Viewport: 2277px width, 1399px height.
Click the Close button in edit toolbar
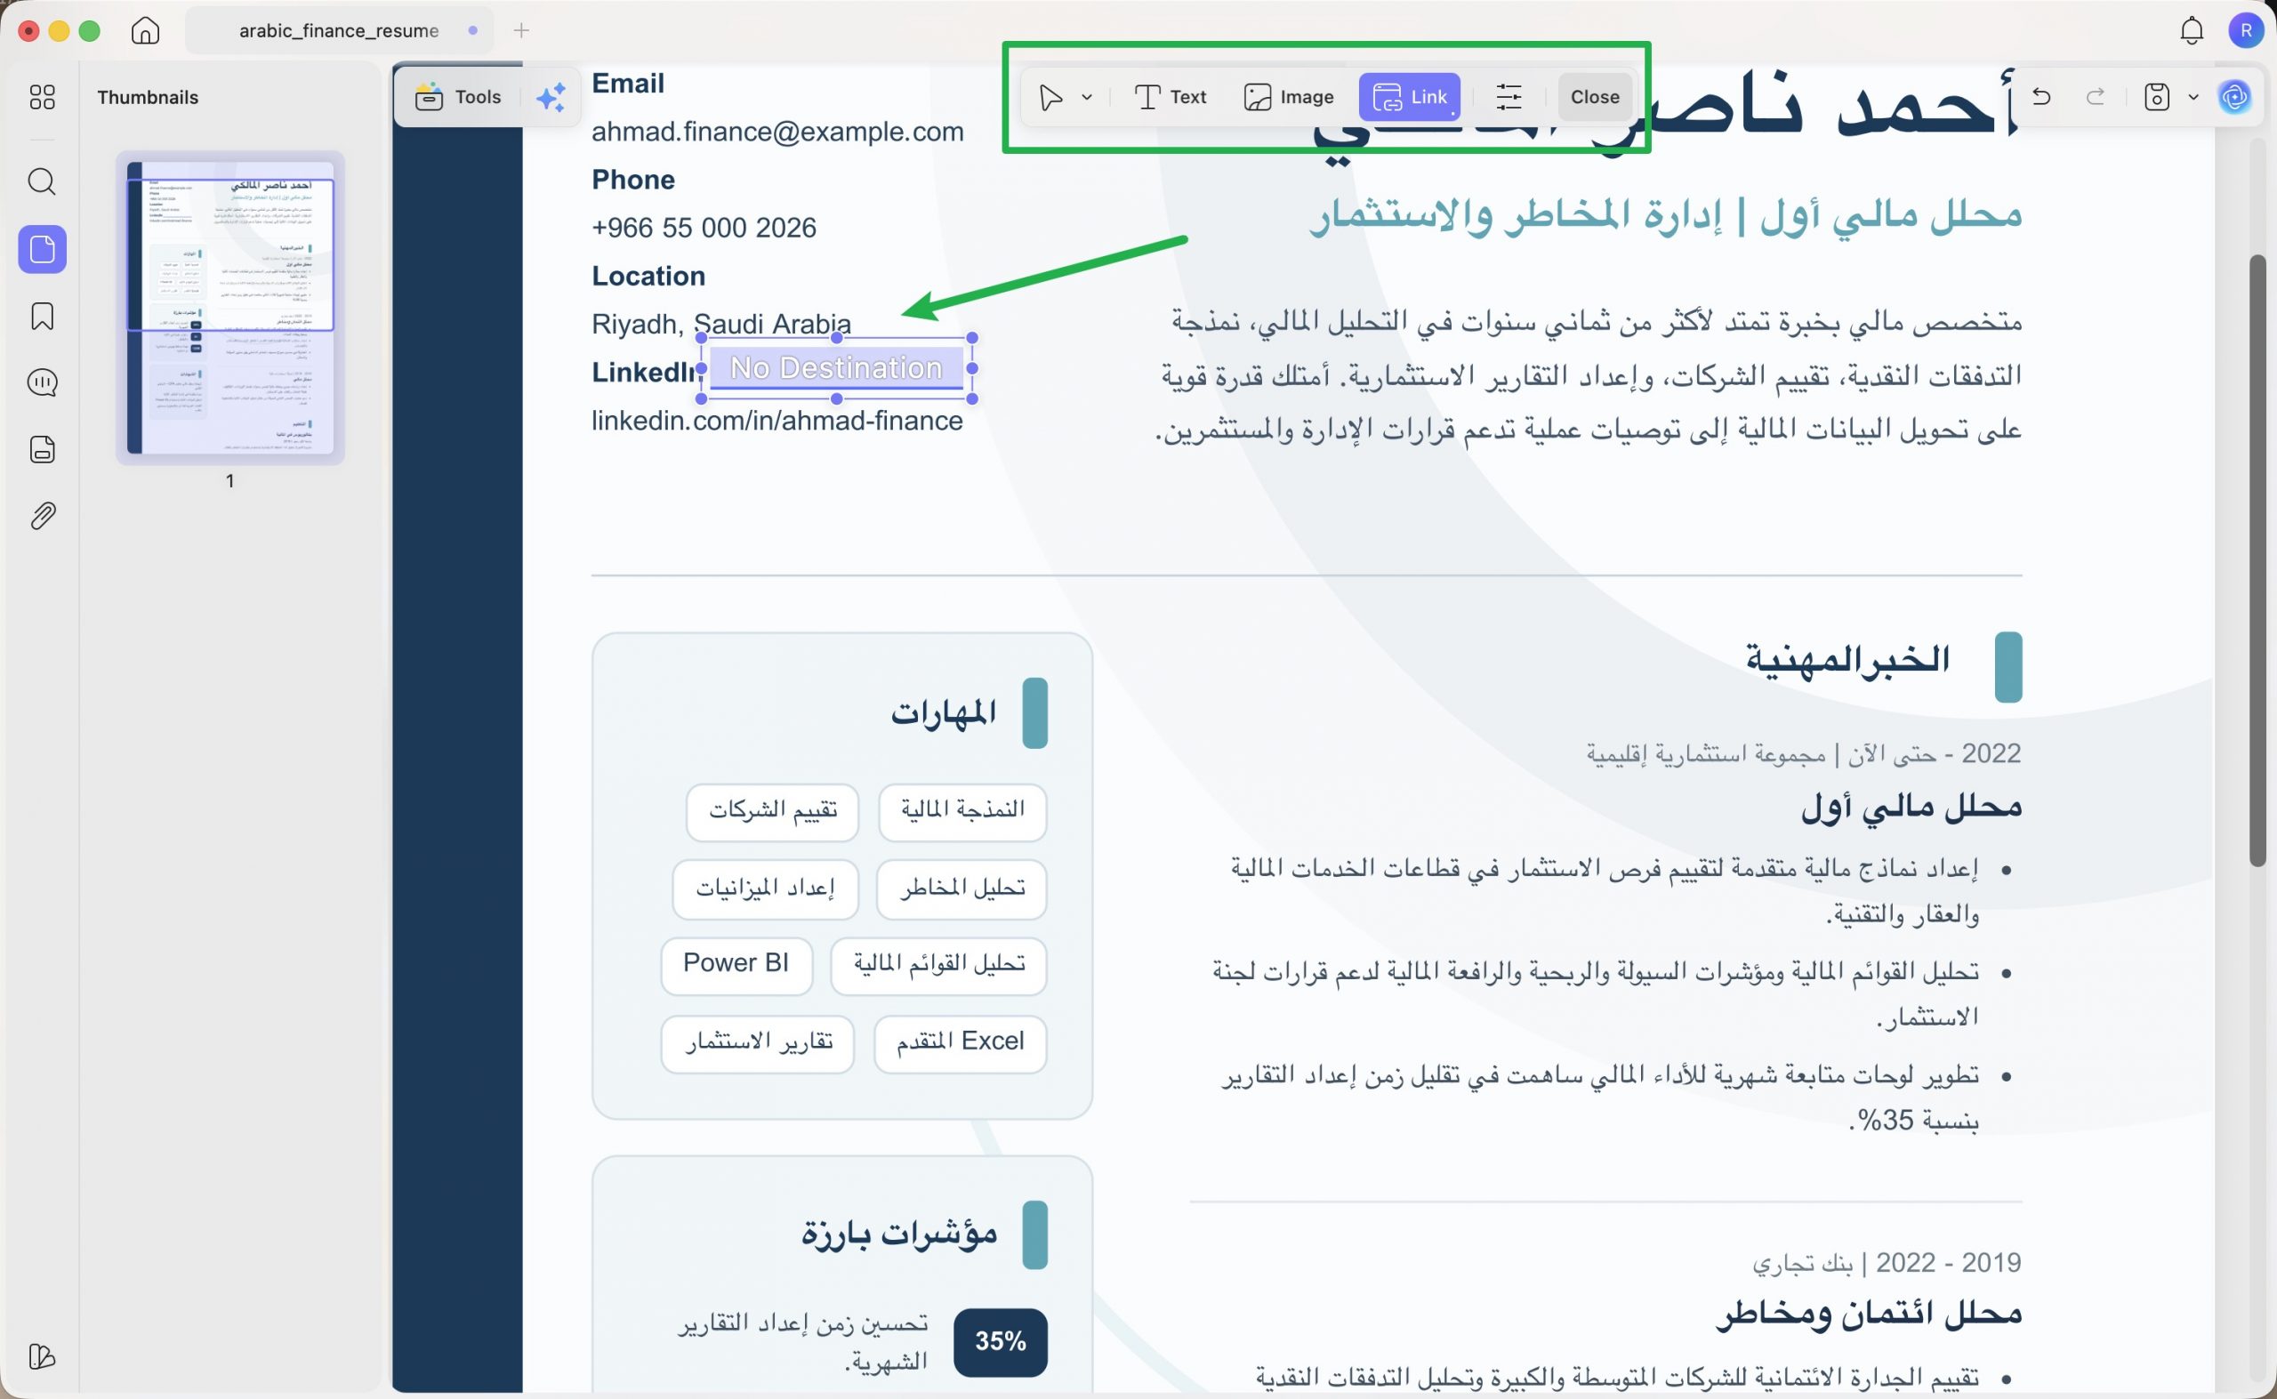pos(1595,97)
